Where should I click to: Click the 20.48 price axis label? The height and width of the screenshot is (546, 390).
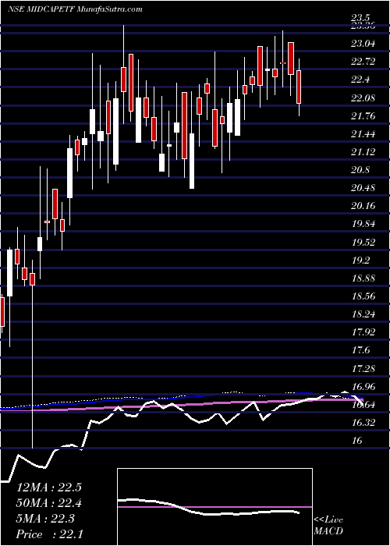click(364, 188)
